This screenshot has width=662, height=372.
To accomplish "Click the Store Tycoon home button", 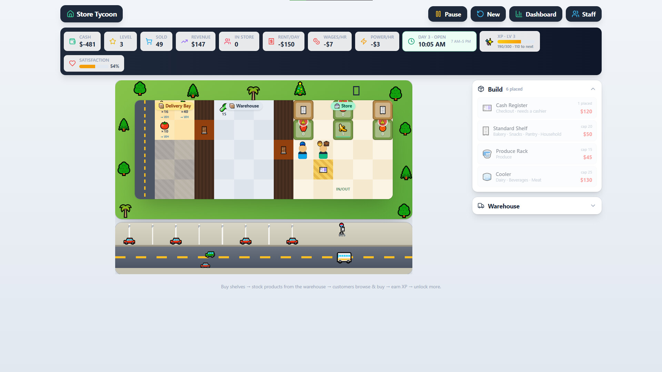I will 91,14.
